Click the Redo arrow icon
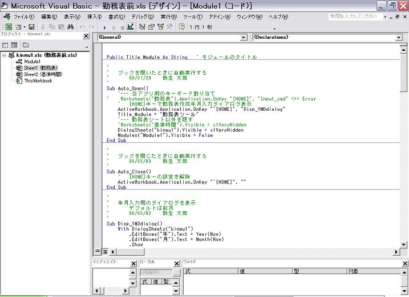 [x=91, y=27]
